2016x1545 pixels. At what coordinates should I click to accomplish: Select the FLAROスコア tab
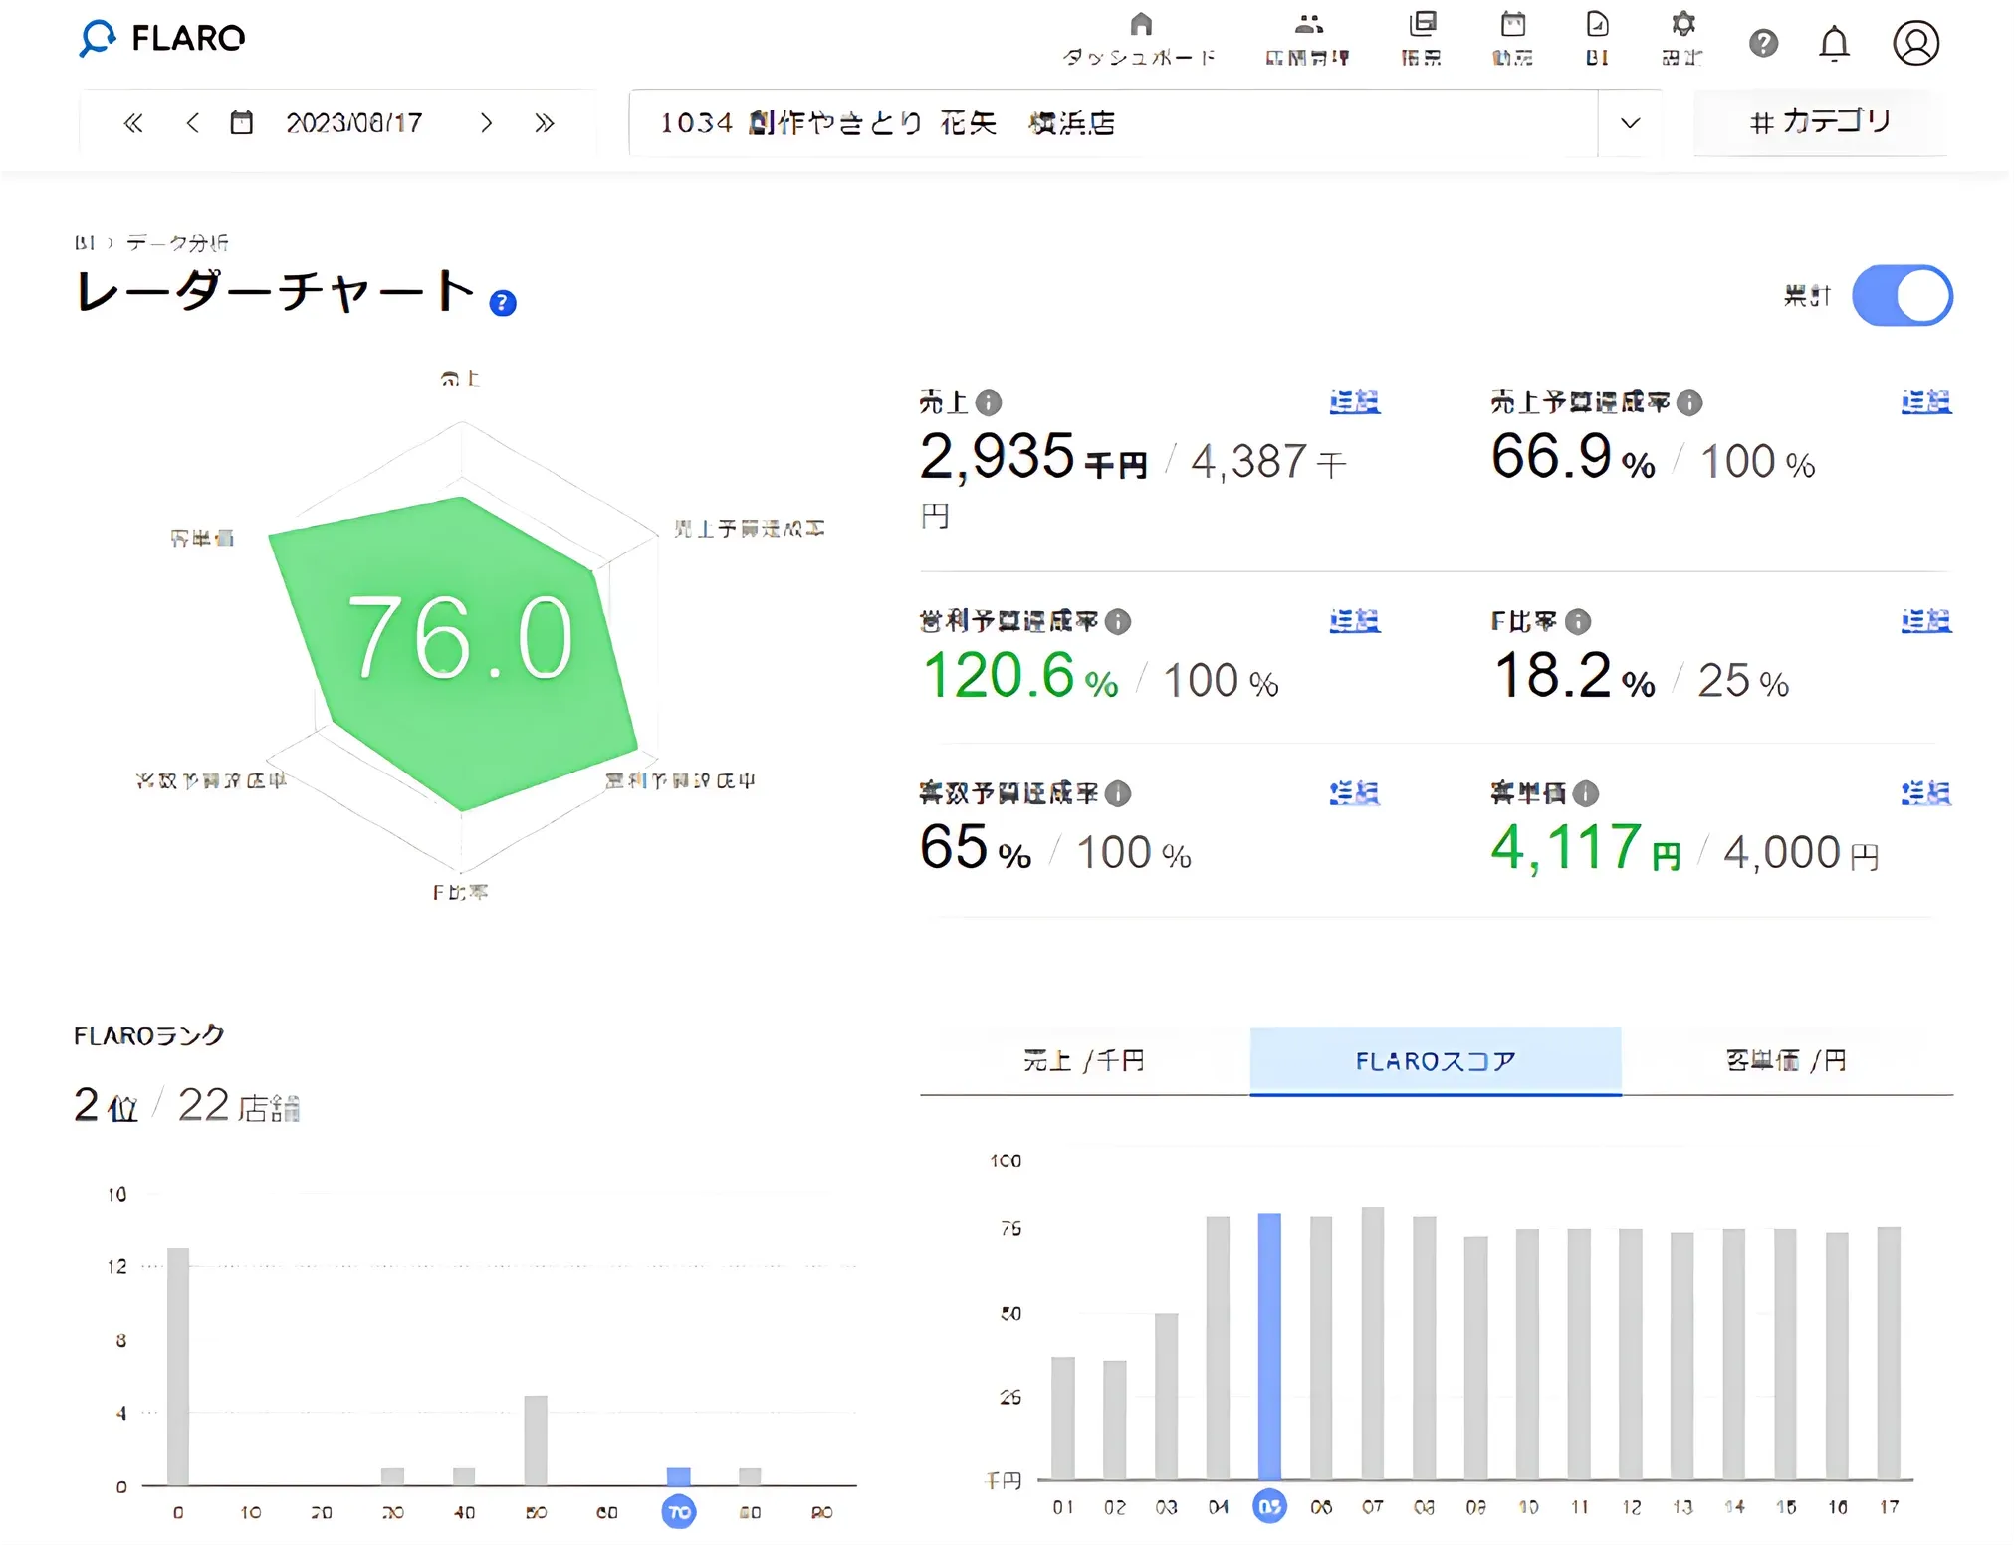click(1435, 1061)
